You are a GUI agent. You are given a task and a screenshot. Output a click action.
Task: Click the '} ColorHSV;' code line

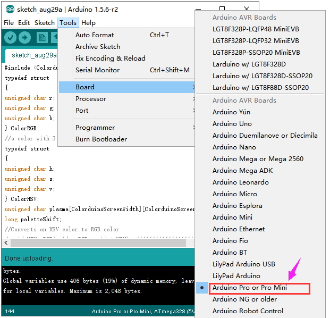(x=22, y=199)
